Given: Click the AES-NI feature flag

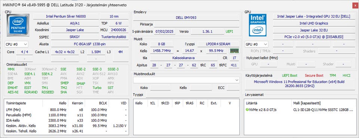Looking at the screenshot, I should tap(13, 92).
